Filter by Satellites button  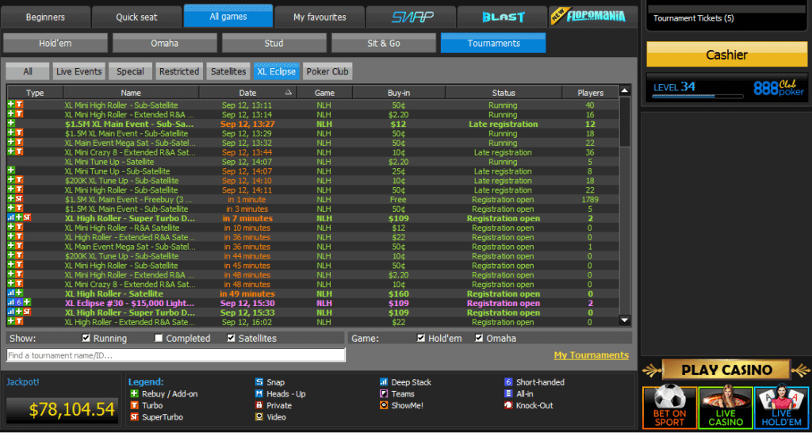click(x=228, y=71)
